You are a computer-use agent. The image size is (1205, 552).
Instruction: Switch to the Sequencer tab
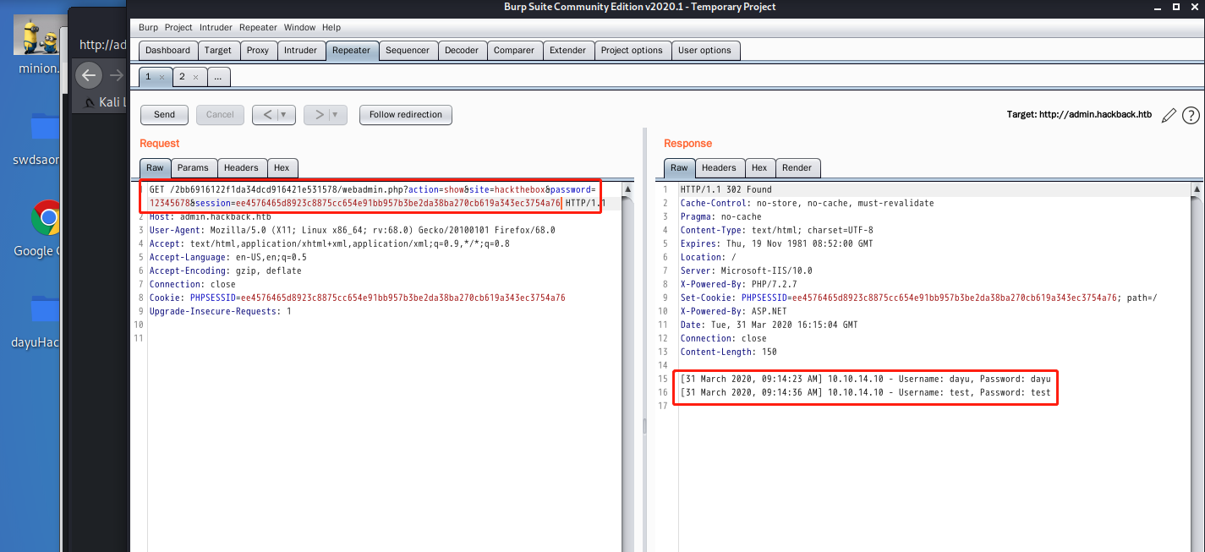click(x=408, y=51)
